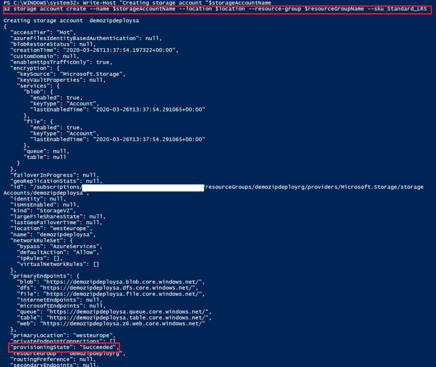Click the primaryLocation "westeurope" line
436x367 pixels.
(64, 335)
